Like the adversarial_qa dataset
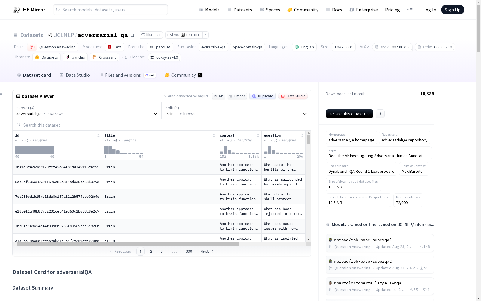The width and height of the screenshot is (481, 301). tap(147, 35)
